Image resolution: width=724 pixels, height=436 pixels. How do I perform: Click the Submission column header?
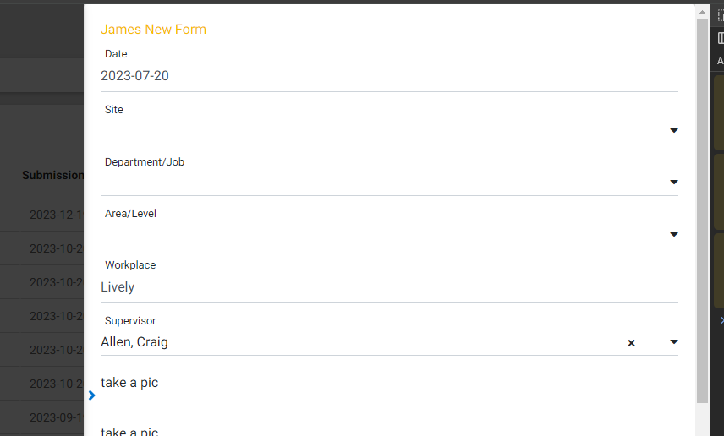pyautogui.click(x=53, y=175)
